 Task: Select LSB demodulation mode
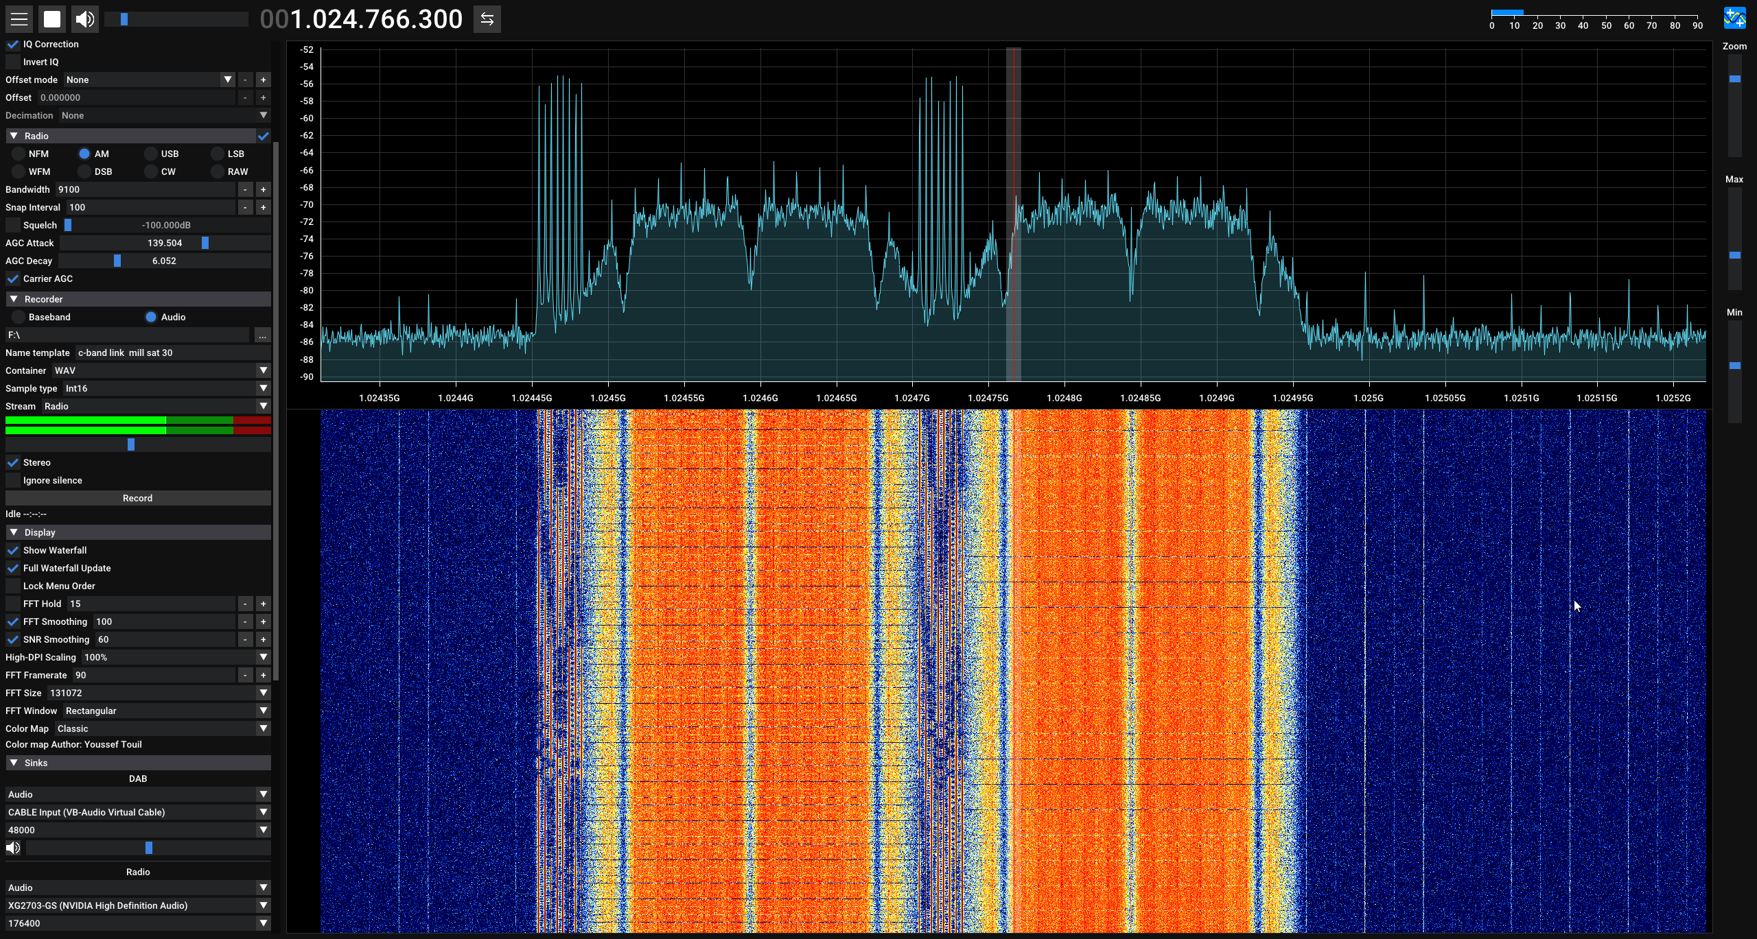click(218, 154)
